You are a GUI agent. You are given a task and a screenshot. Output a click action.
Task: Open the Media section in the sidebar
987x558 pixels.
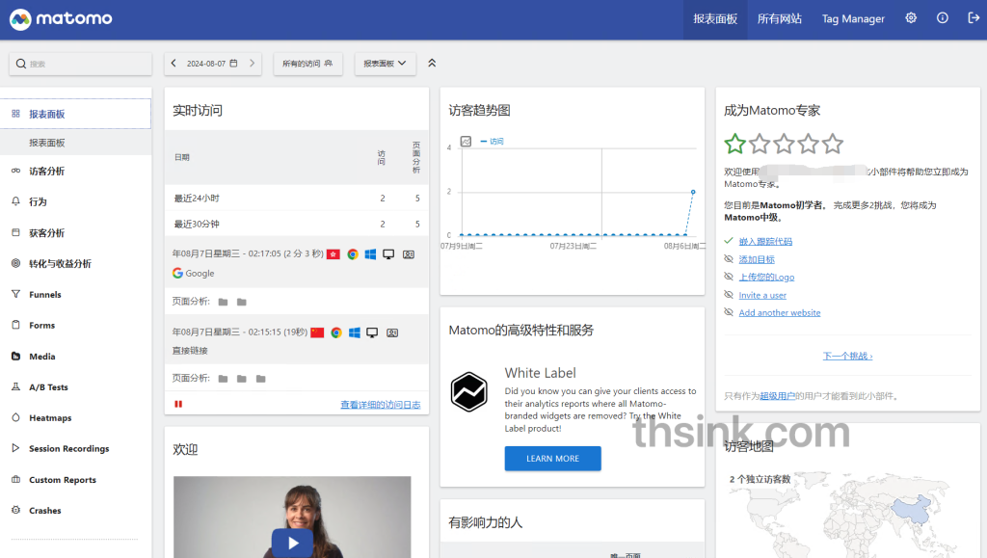pyautogui.click(x=44, y=356)
